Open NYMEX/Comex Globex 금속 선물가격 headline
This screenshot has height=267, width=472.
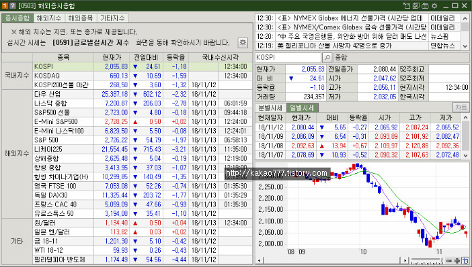(x=352, y=28)
